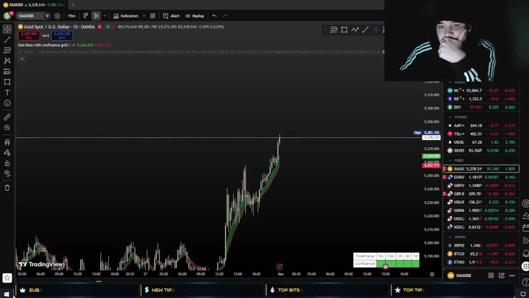Screen dimensions: 529x298
Task: Collapse the CRYPTO watchlist section
Action: point(450,237)
